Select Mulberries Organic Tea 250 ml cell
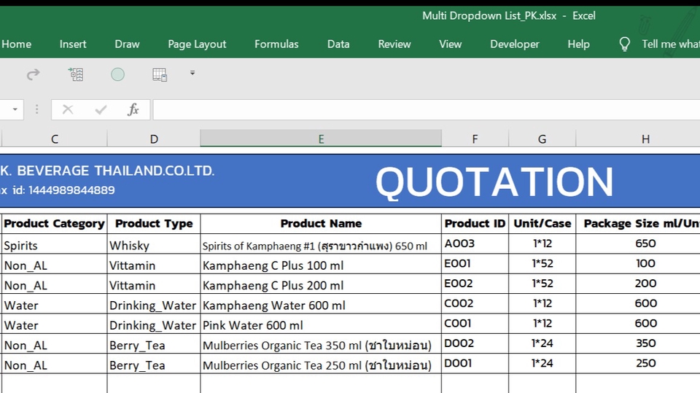Viewport: 700px width, 393px height. point(321,365)
